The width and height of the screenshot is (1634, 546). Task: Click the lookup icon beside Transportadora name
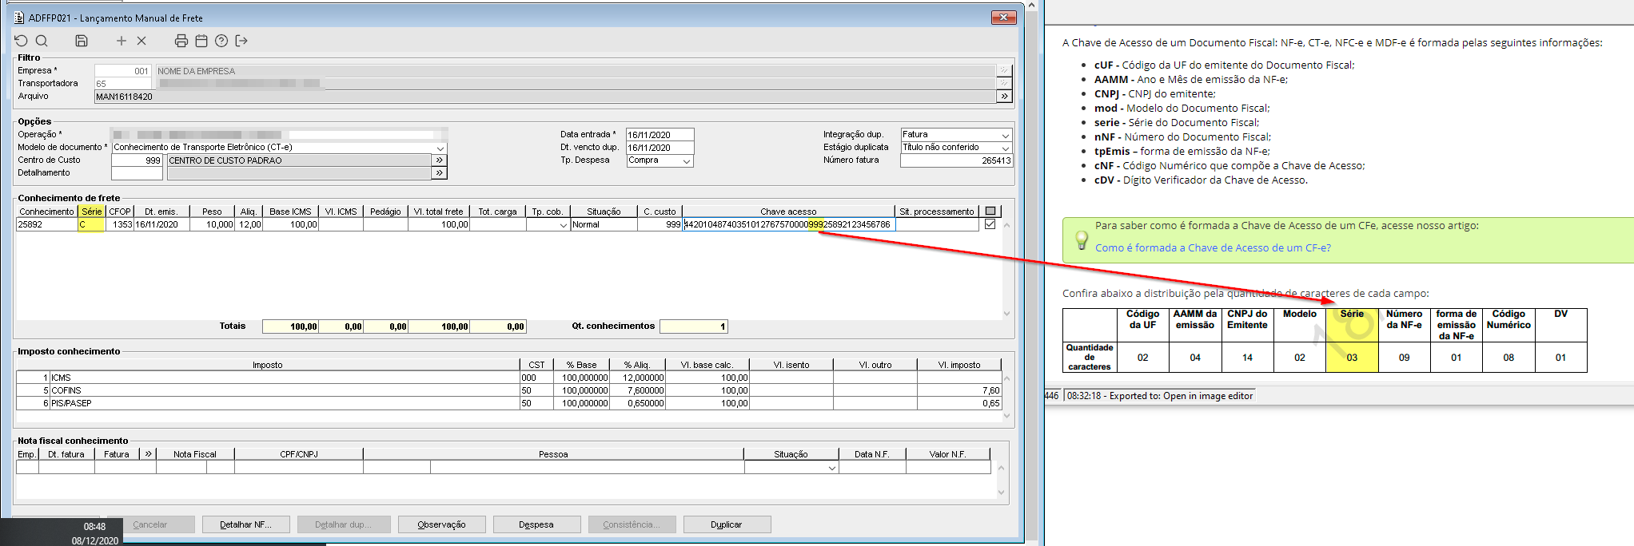(x=1004, y=83)
